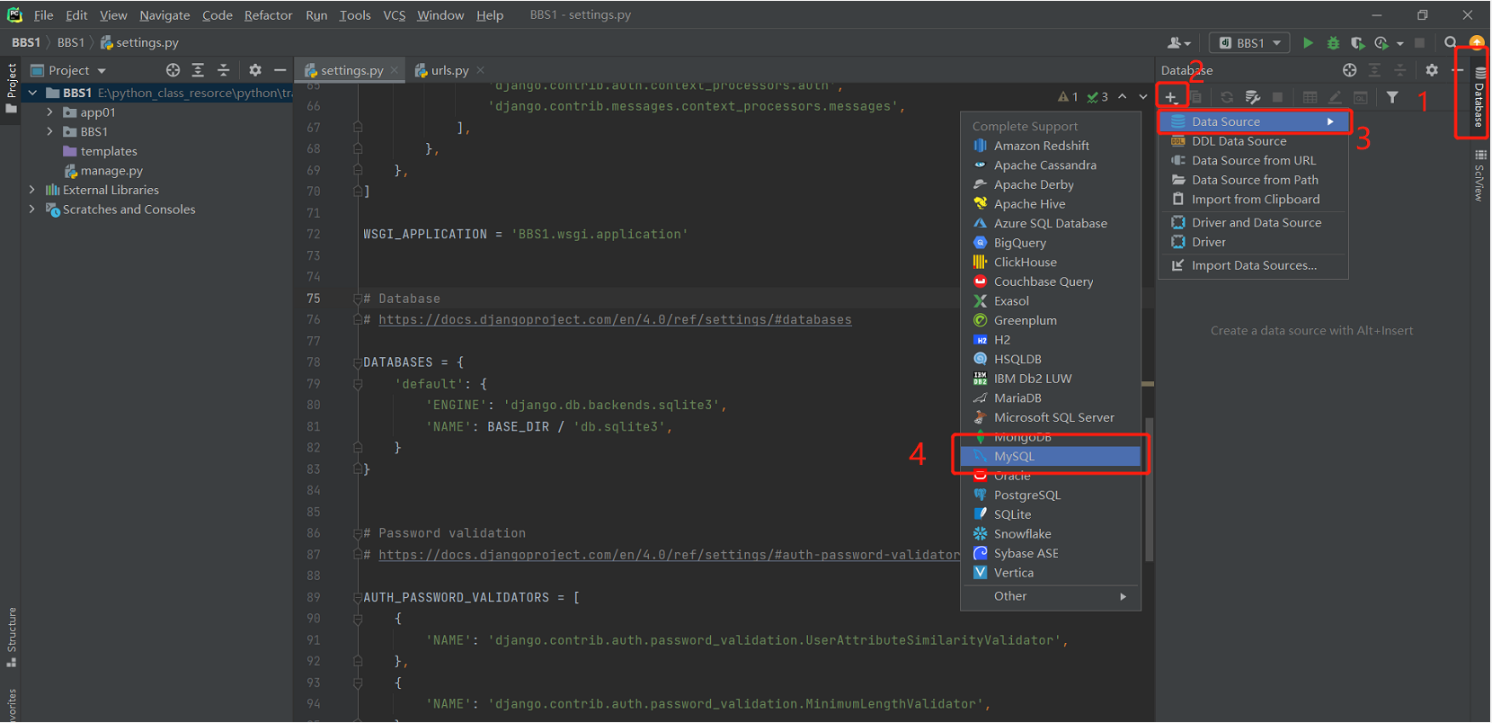
Task: Click breadcrumb settings.py in navigation bar
Action: [139, 42]
